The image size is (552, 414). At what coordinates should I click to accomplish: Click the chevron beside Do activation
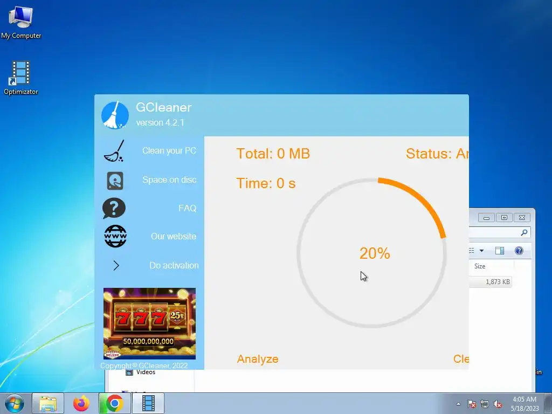(116, 265)
